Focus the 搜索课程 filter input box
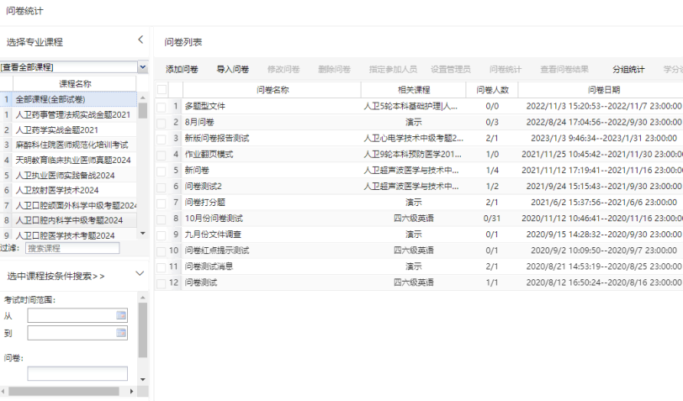The height and width of the screenshot is (401, 683). pyautogui.click(x=71, y=248)
